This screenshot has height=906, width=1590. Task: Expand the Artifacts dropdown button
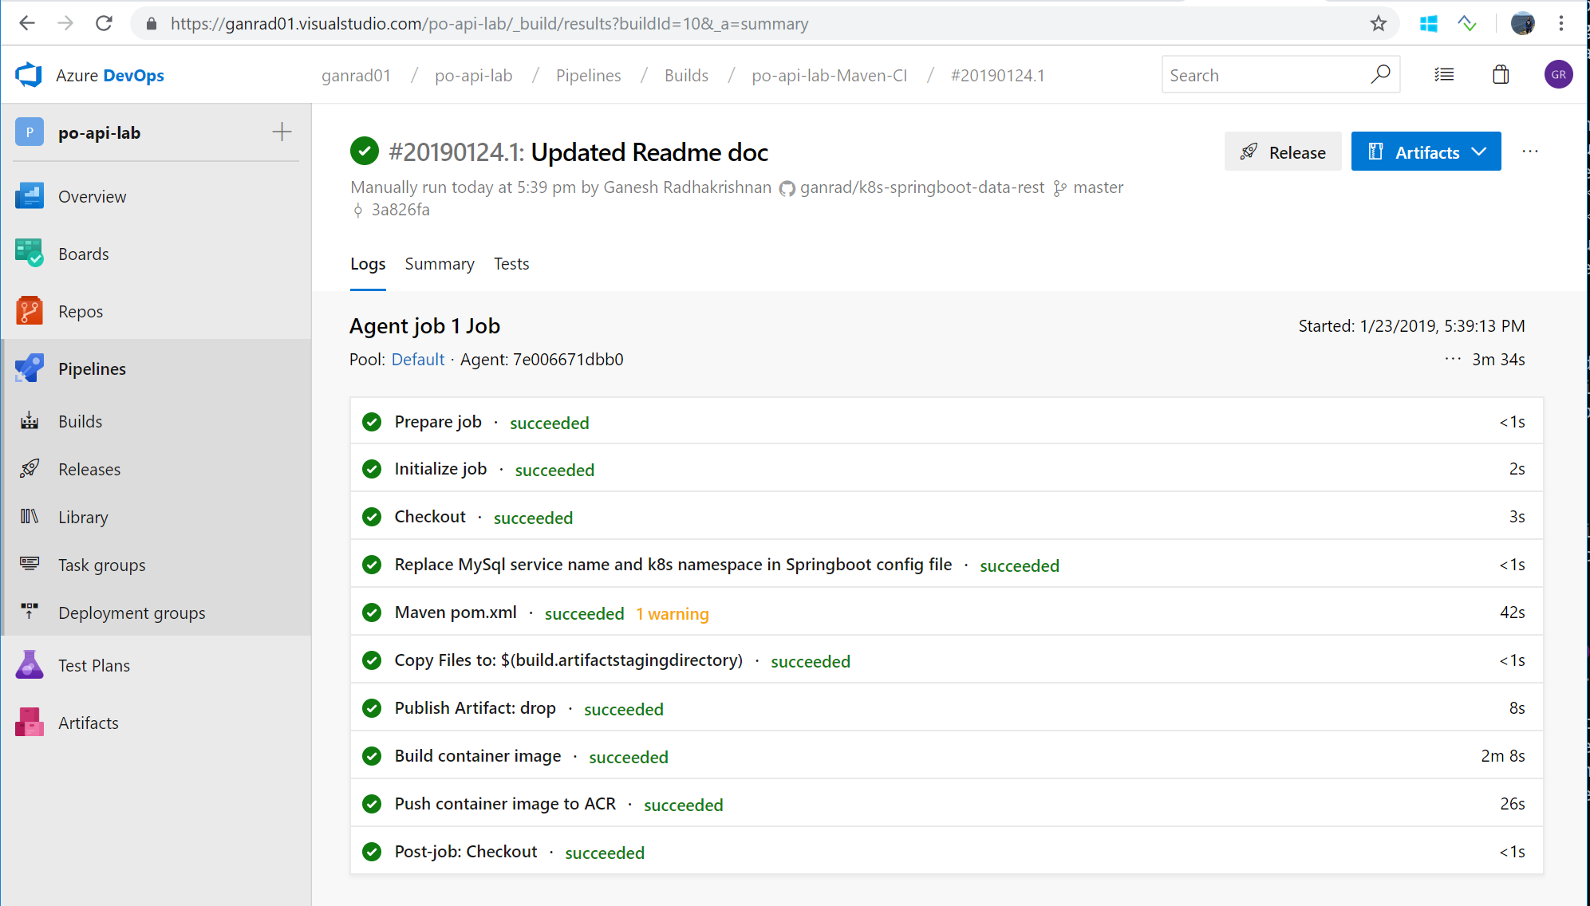pyautogui.click(x=1426, y=152)
